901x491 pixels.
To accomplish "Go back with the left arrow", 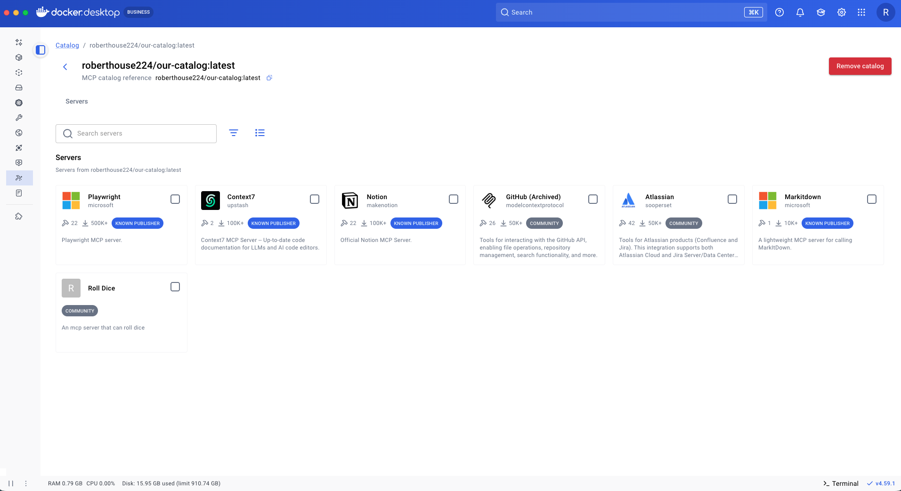I will (65, 67).
